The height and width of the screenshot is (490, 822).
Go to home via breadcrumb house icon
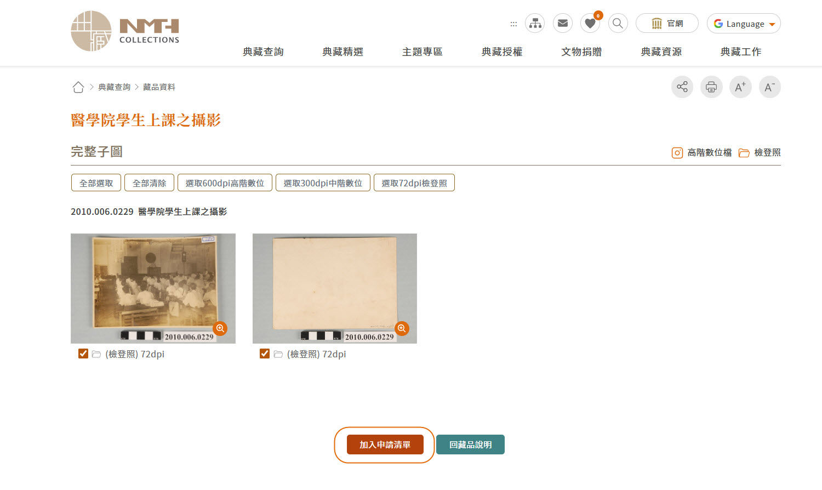click(78, 87)
